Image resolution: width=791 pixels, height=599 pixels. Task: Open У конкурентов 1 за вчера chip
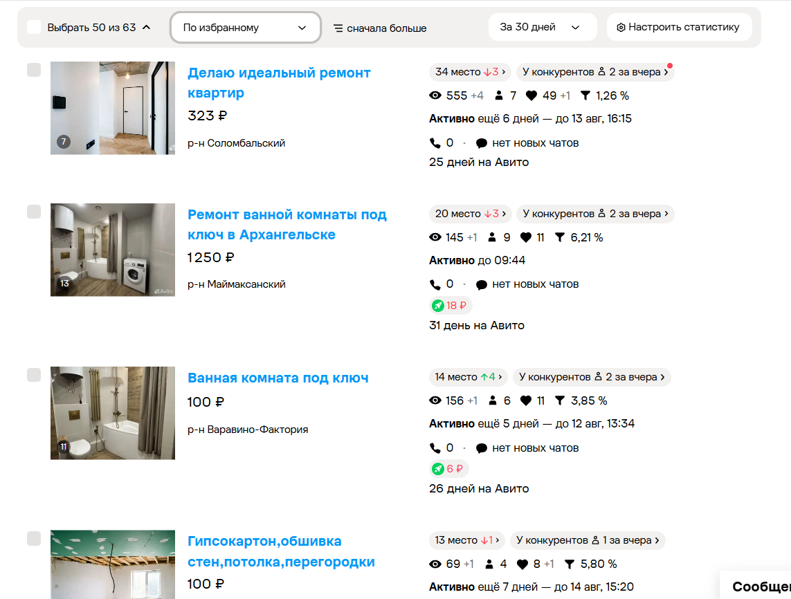(x=588, y=540)
